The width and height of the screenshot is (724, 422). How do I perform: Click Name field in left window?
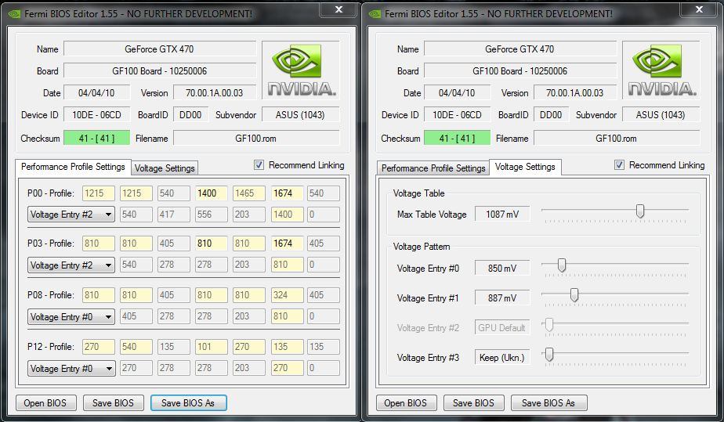coord(160,49)
